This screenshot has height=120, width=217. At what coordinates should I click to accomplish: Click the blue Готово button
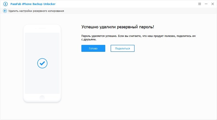coord(93,48)
